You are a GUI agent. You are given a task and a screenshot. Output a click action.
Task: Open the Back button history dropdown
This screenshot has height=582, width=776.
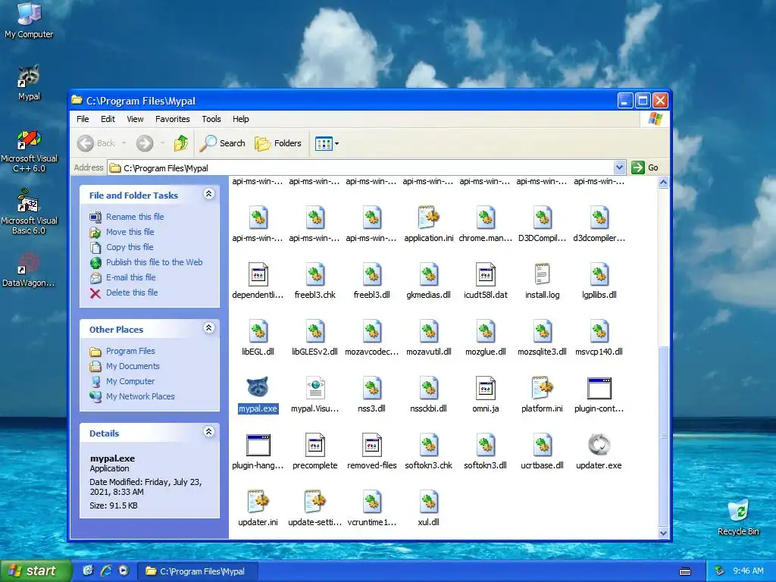124,143
